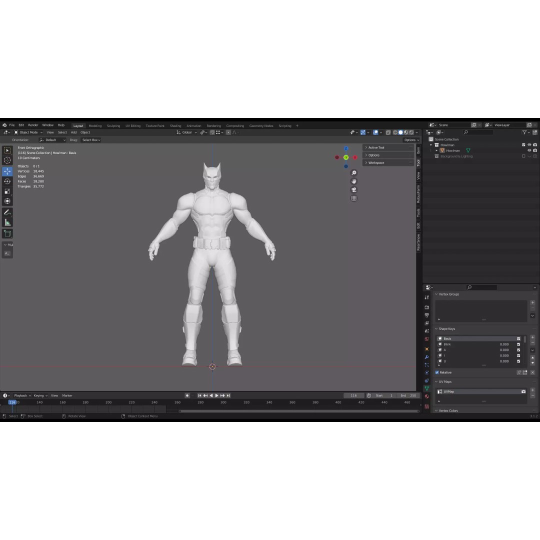The height and width of the screenshot is (540, 540).
Task: Uncheck Howlman collection exclude checkbox
Action: pos(523,145)
